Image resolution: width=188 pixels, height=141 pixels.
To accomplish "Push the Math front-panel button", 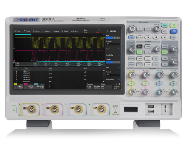I will coord(165,58).
